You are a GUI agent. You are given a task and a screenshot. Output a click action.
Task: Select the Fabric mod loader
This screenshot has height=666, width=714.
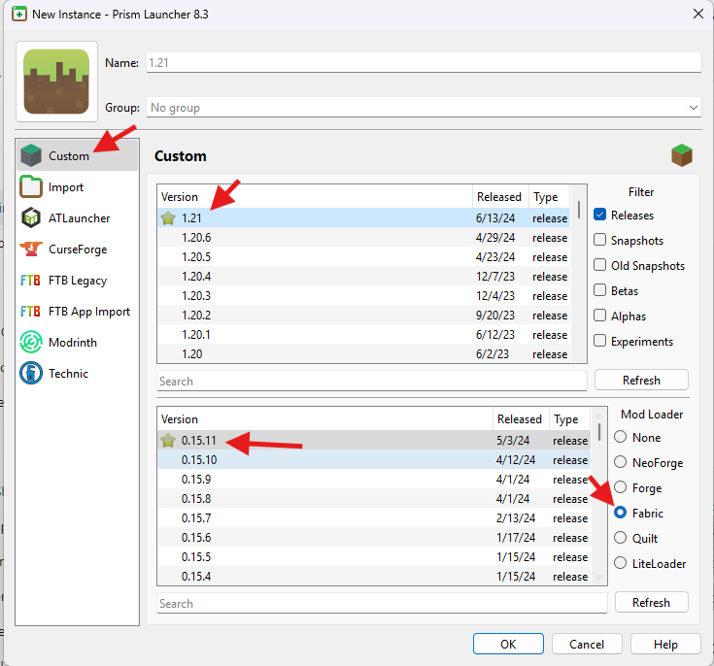pos(620,513)
